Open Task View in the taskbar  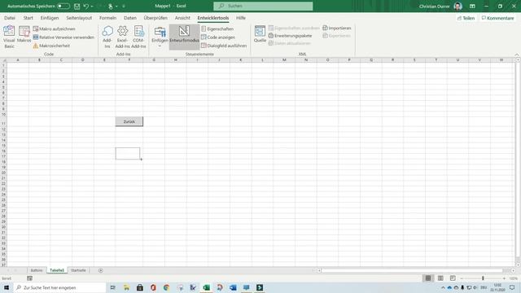coord(113,287)
